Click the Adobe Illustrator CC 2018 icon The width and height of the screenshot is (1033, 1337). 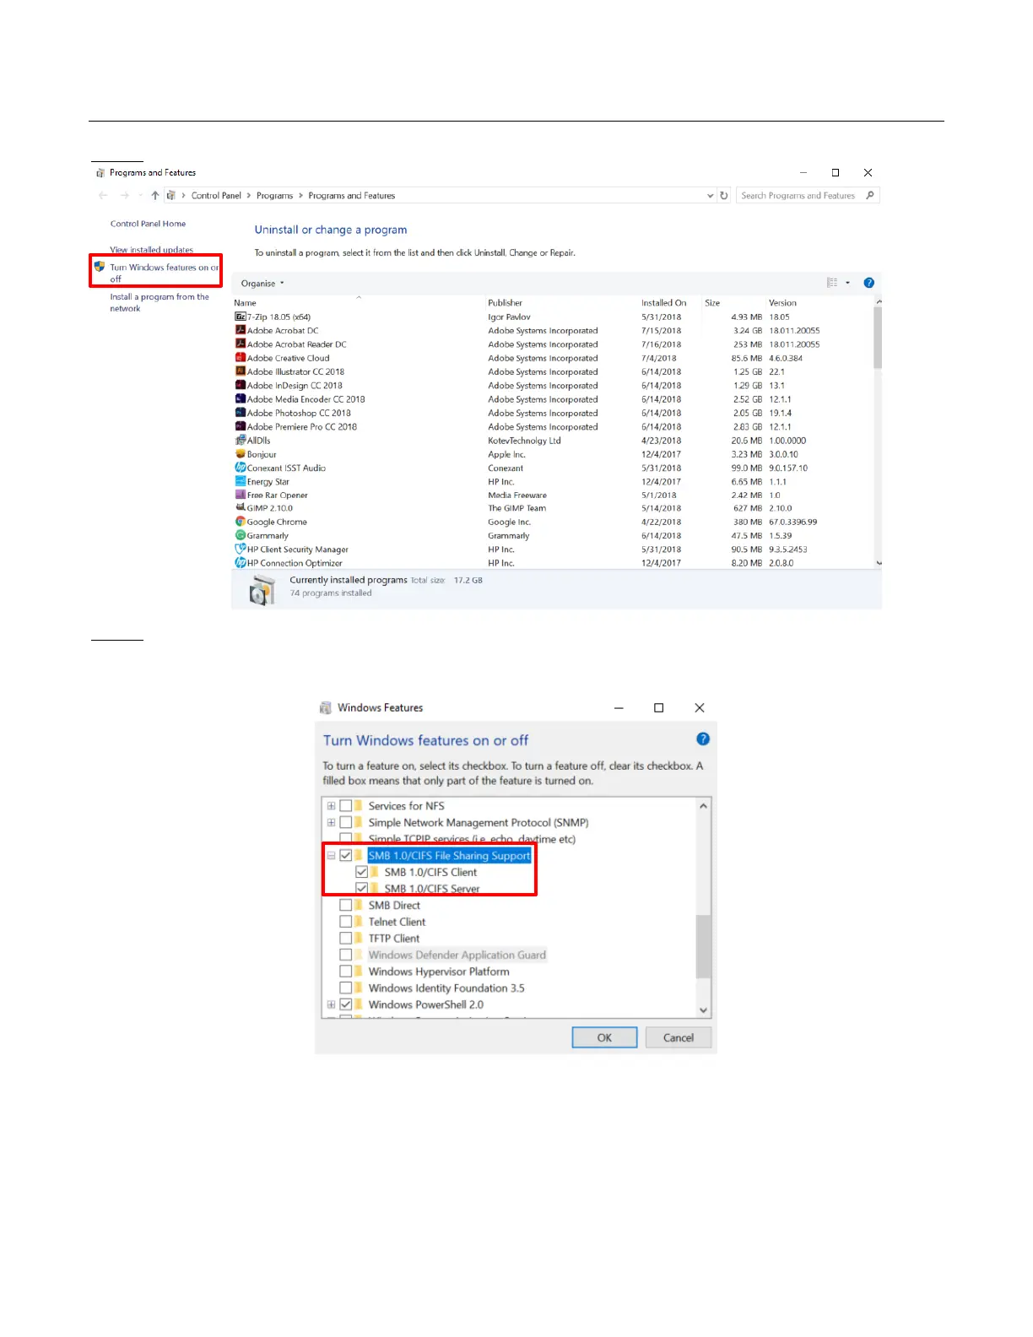[241, 371]
